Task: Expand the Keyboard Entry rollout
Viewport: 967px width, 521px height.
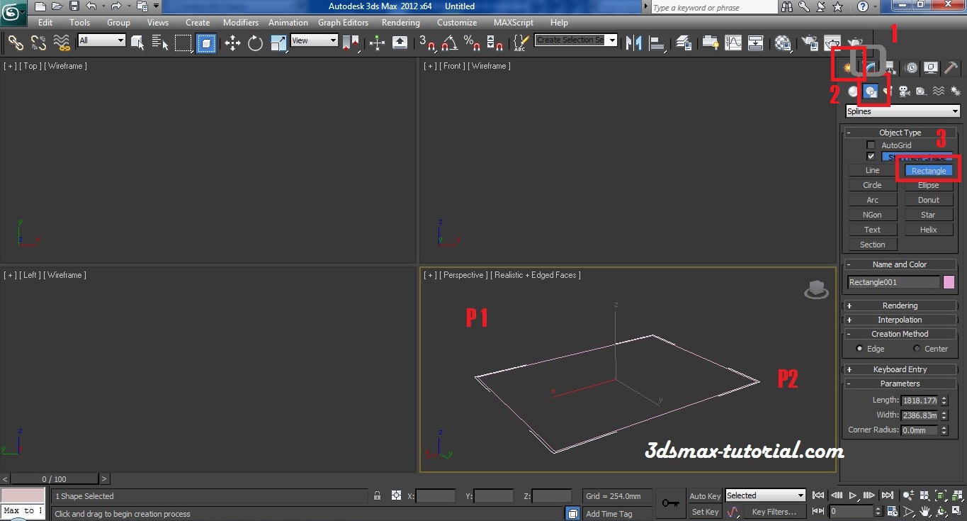Action: coord(899,369)
